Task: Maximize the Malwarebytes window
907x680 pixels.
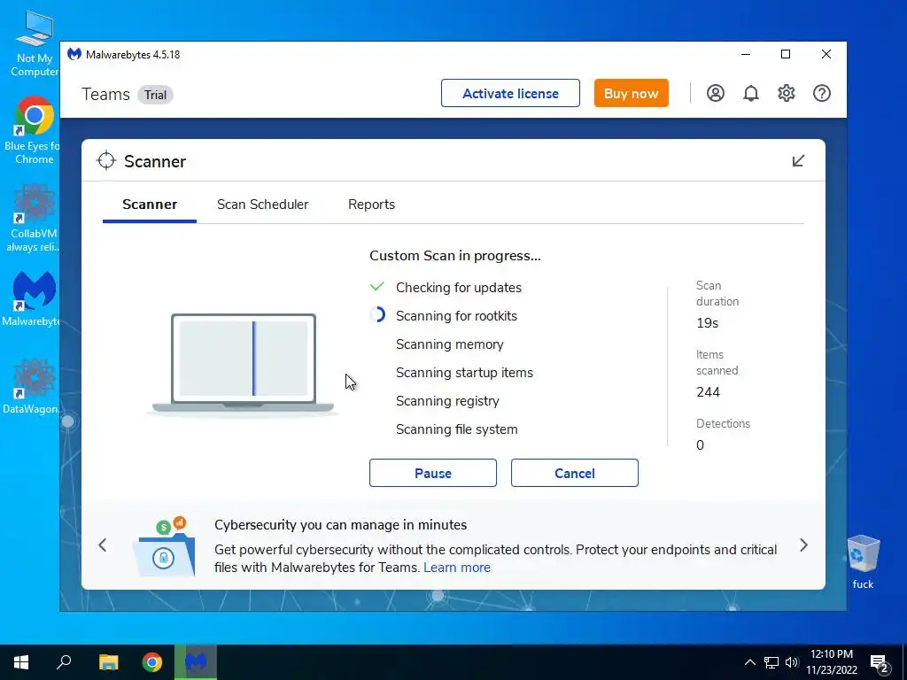Action: click(786, 54)
